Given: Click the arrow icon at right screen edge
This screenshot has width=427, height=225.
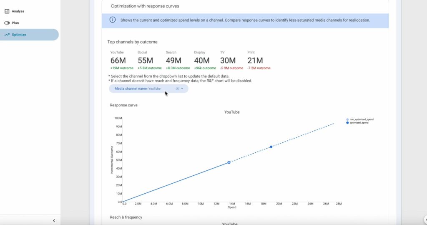Looking at the screenshot, I should click(425, 220).
